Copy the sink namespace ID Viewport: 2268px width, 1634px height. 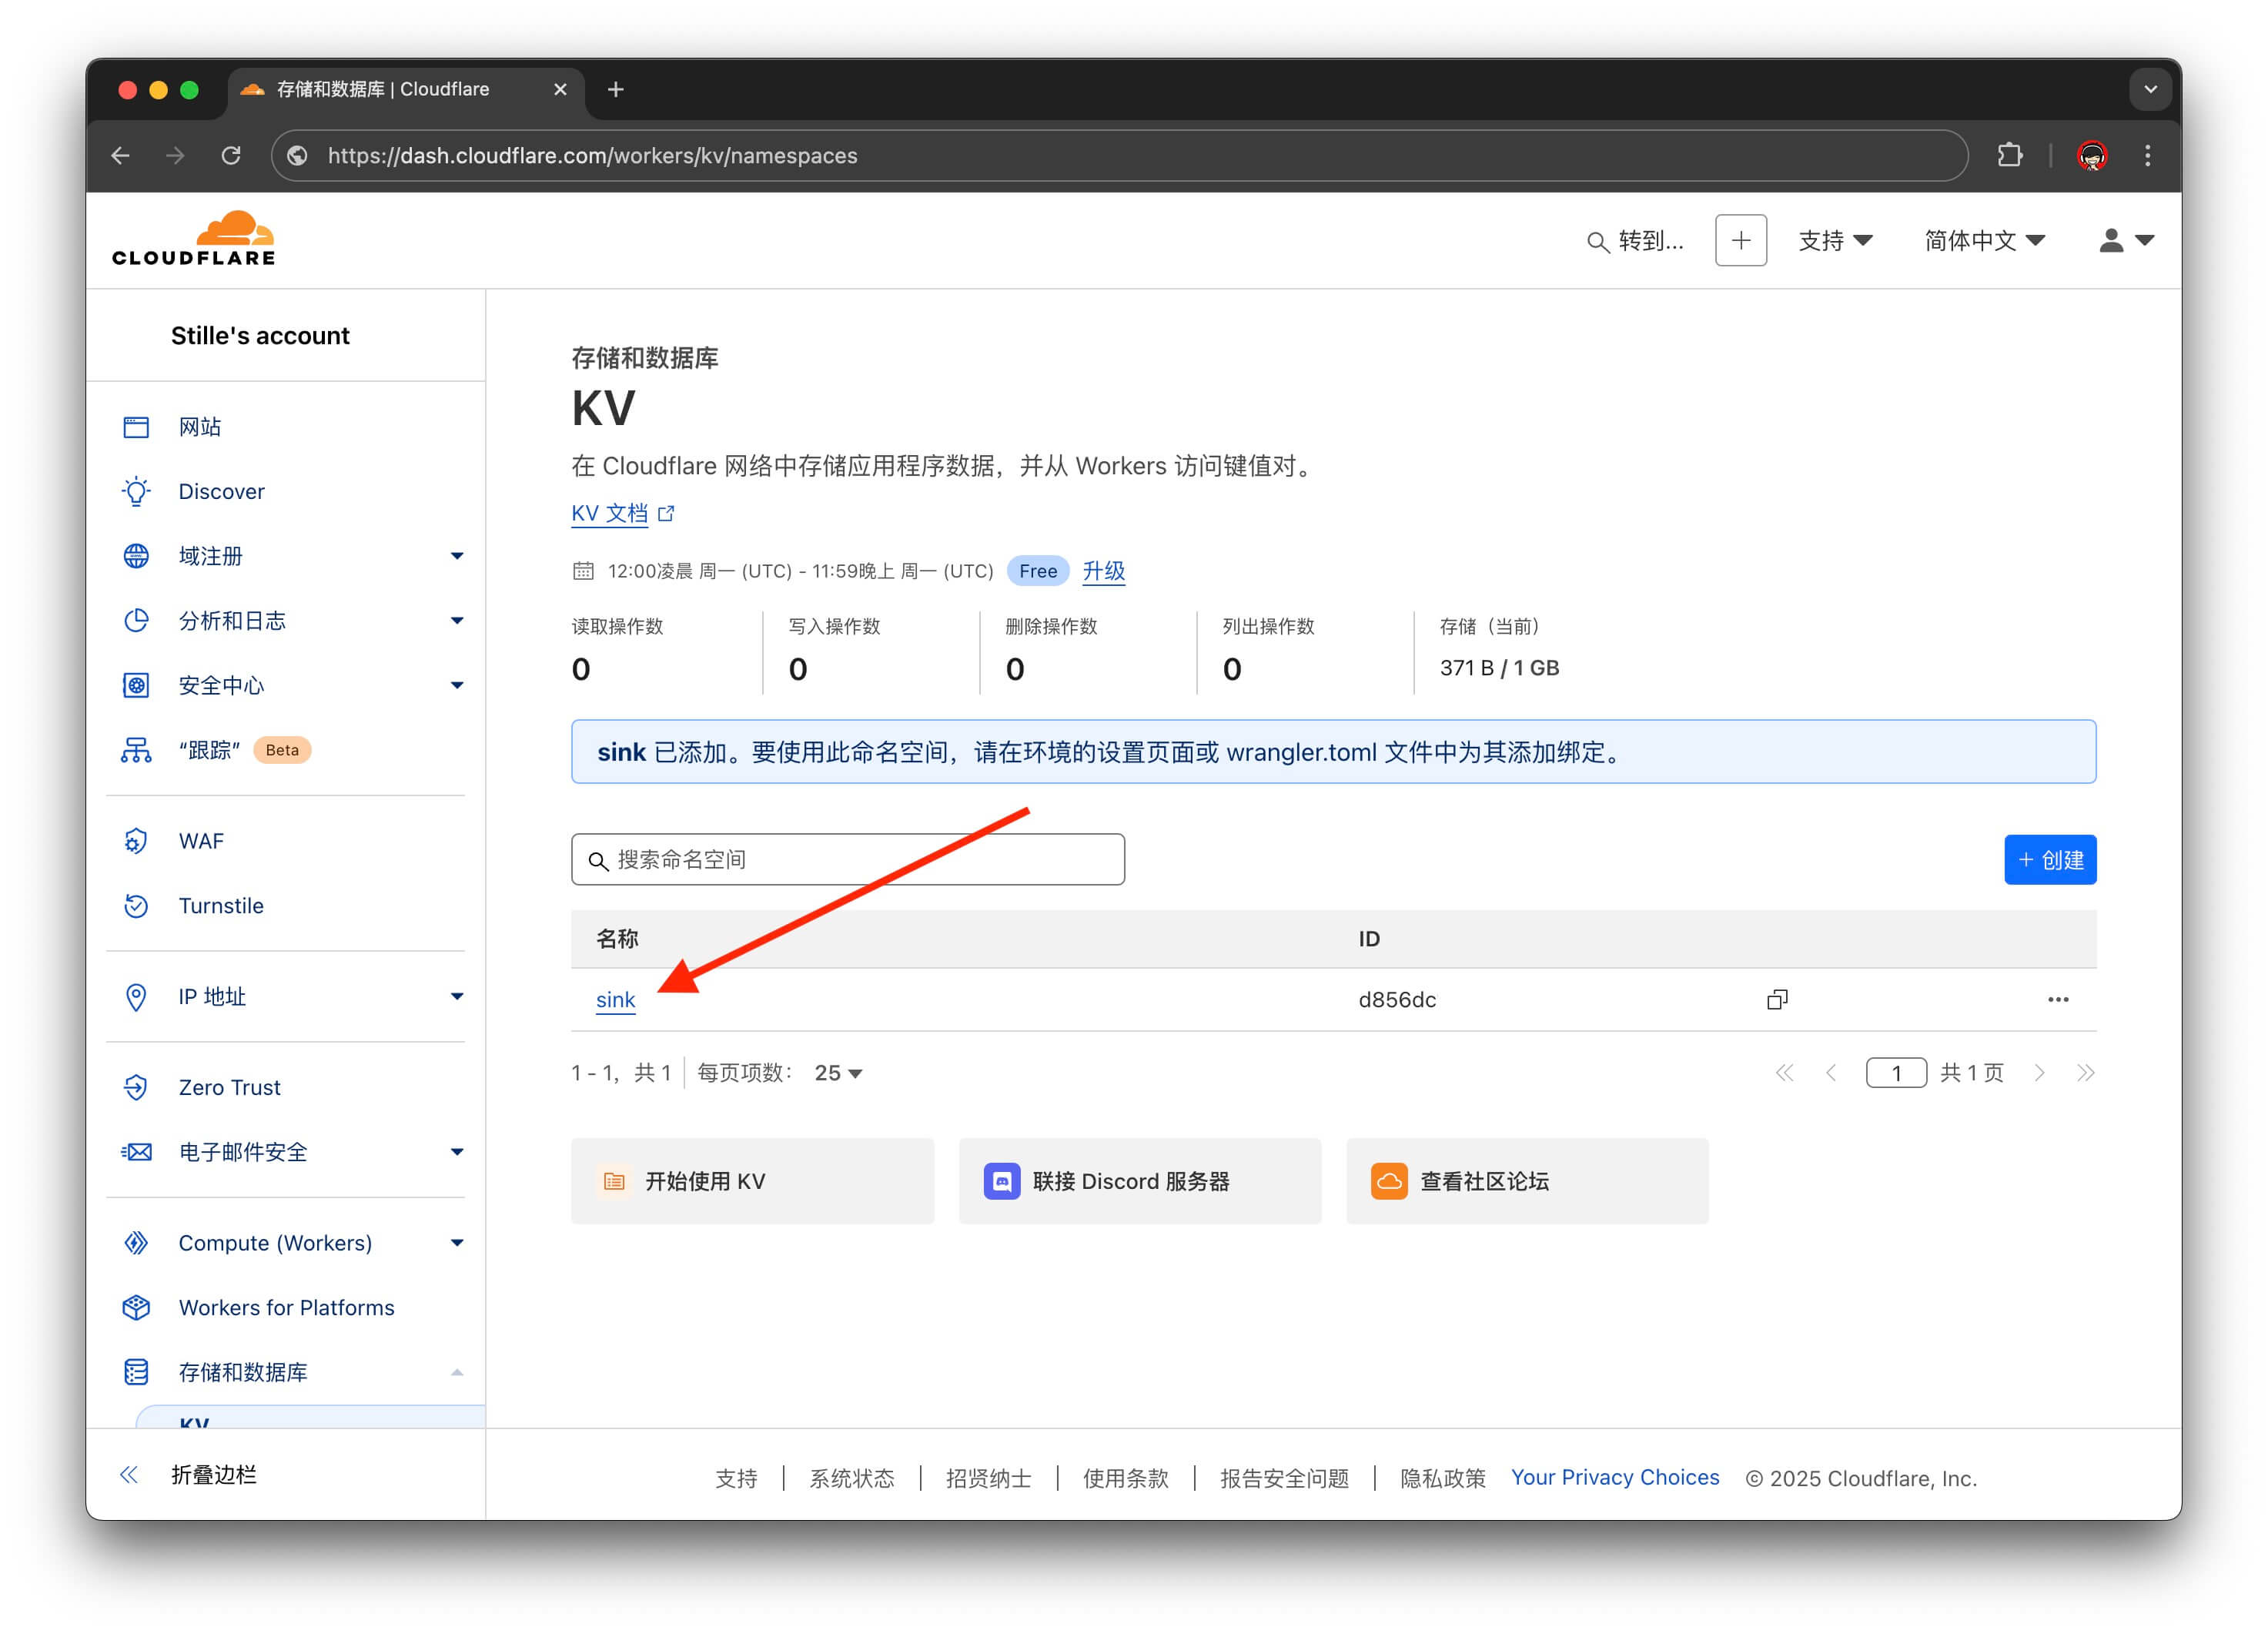point(1777,1000)
